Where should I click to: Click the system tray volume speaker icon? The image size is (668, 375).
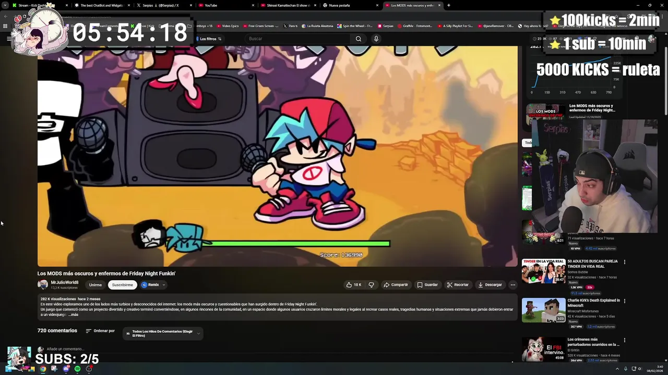[640, 369]
